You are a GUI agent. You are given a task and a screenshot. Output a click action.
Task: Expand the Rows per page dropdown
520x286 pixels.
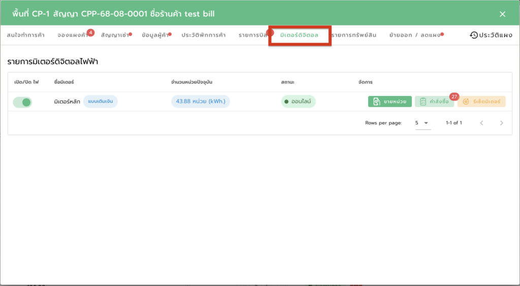point(422,123)
